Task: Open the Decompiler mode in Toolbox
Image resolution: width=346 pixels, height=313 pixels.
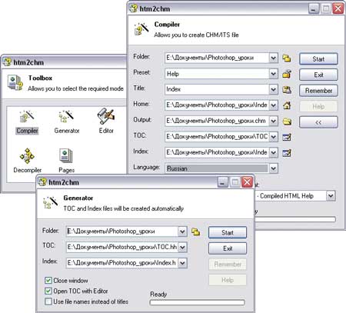Action: tap(27, 161)
